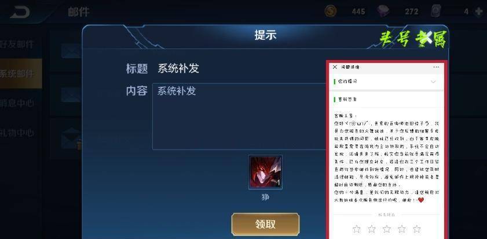Close the 提示 dialog with X
The height and width of the screenshot is (239, 487).
[x=428, y=38]
